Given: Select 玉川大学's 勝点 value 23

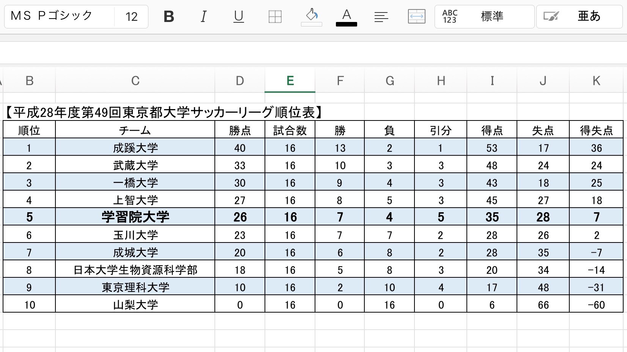Looking at the screenshot, I should [x=240, y=235].
